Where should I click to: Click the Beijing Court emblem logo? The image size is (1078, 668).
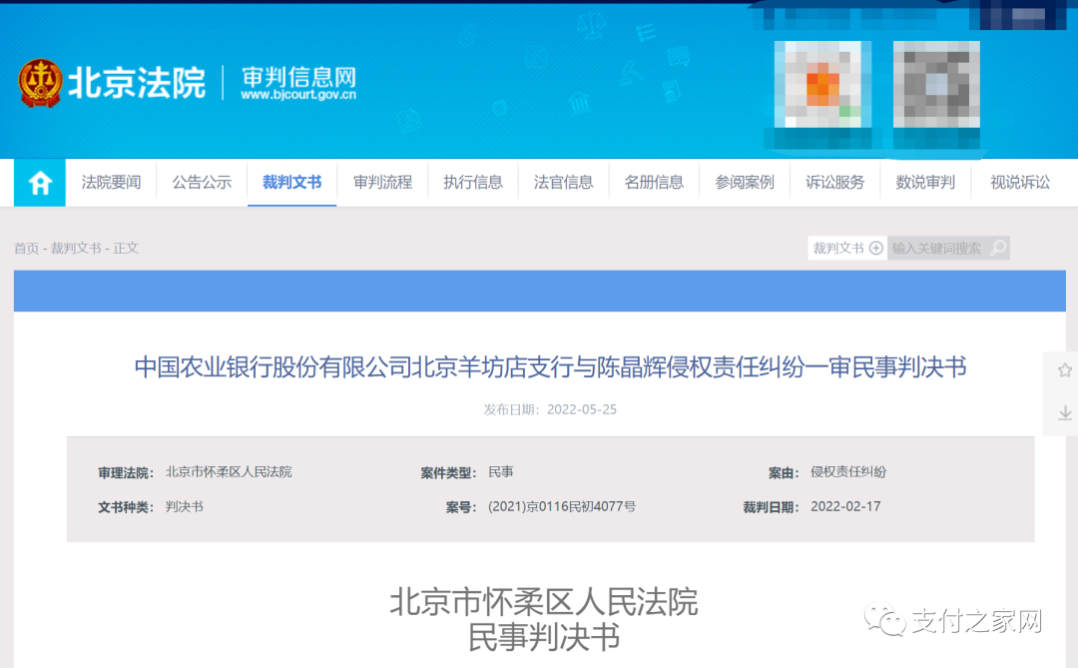click(x=41, y=83)
